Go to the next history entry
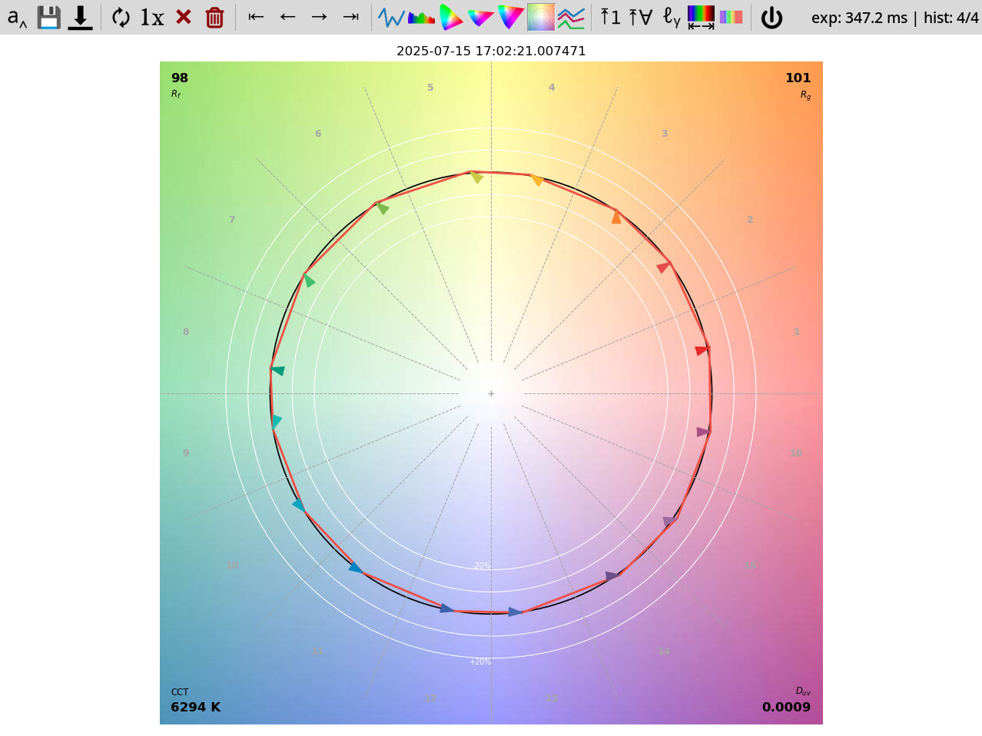Image resolution: width=982 pixels, height=736 pixels. coord(319,17)
